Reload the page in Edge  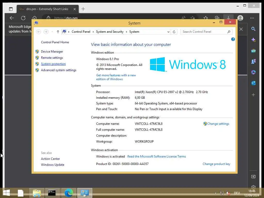23,18
